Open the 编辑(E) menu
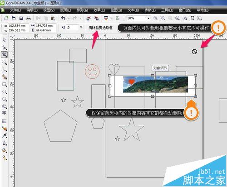 click(x=32, y=10)
